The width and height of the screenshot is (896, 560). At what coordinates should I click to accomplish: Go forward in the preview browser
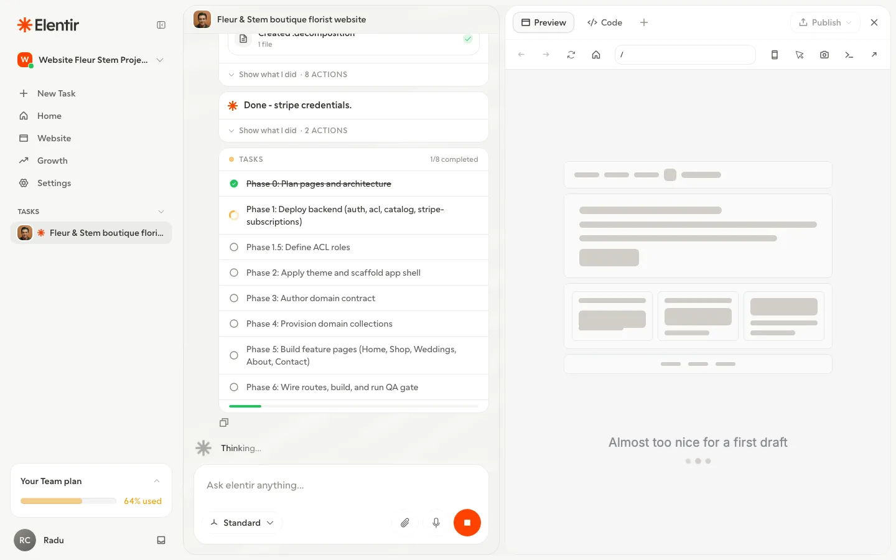(x=546, y=55)
